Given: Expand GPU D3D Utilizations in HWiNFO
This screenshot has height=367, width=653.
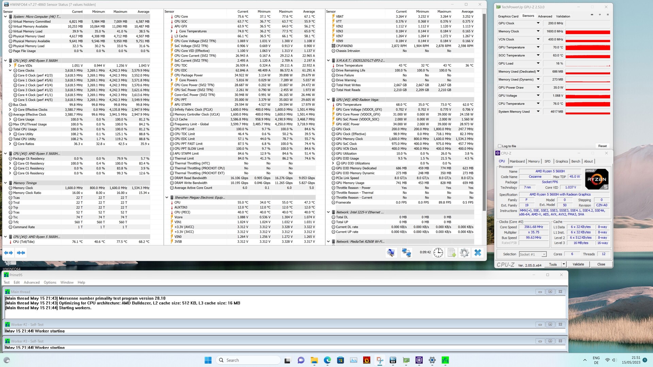Looking at the screenshot, I should point(333,163).
